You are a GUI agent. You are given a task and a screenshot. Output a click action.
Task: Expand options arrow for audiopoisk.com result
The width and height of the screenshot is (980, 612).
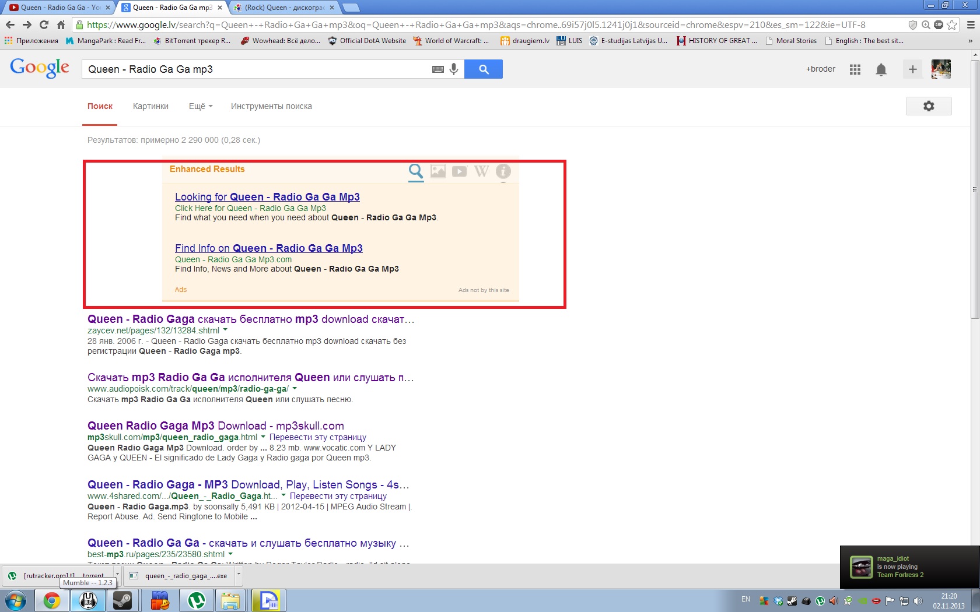[x=295, y=388]
